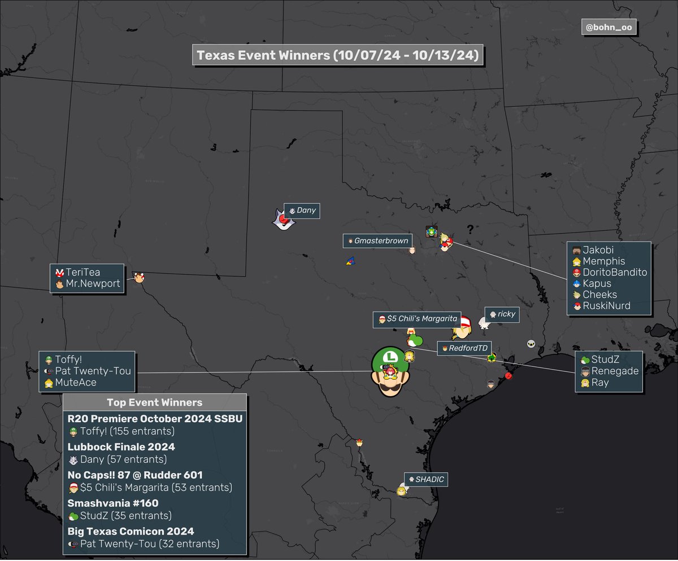This screenshot has height=561, width=678.
Task: Select No Caps!! 87 @ Rudder 601 heading
Action: (134, 475)
